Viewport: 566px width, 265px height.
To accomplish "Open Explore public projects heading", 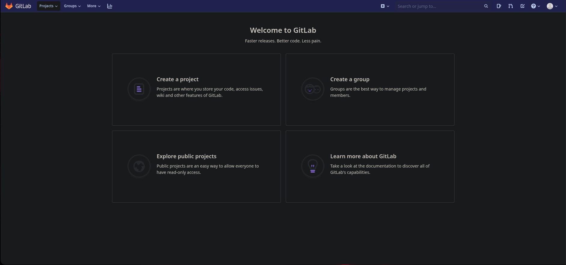I will (x=187, y=156).
